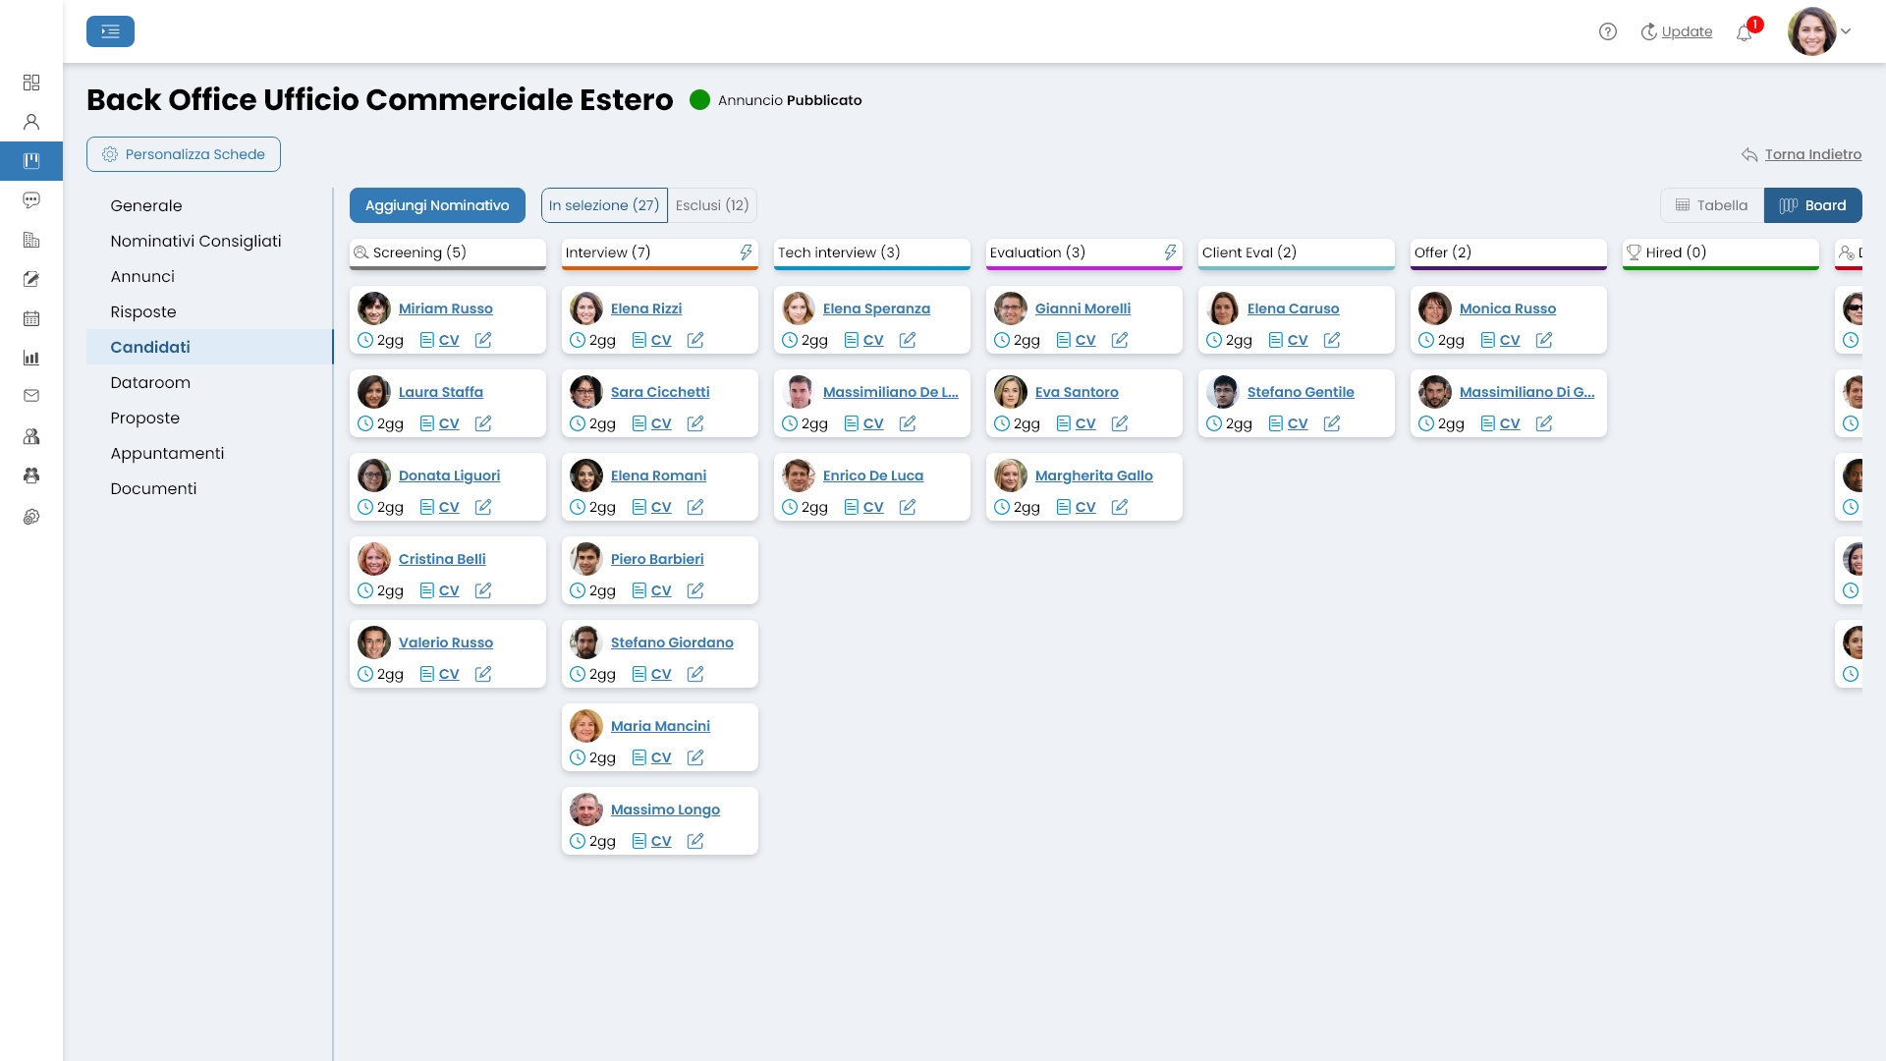
Task: Switch to Esclusi (12) filter
Action: click(x=712, y=204)
